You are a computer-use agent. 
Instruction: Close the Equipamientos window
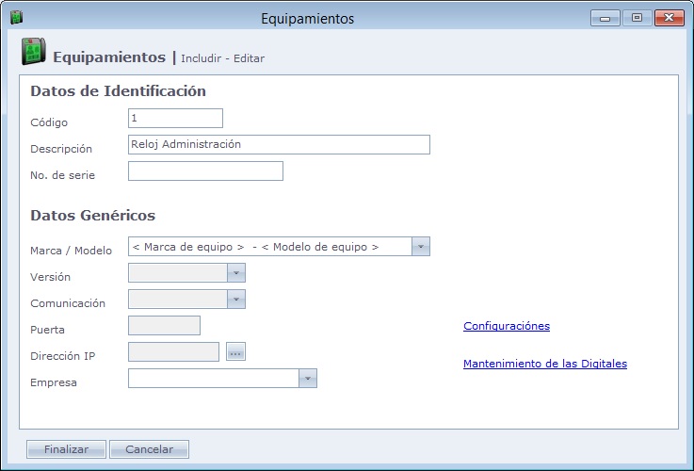tap(670, 18)
